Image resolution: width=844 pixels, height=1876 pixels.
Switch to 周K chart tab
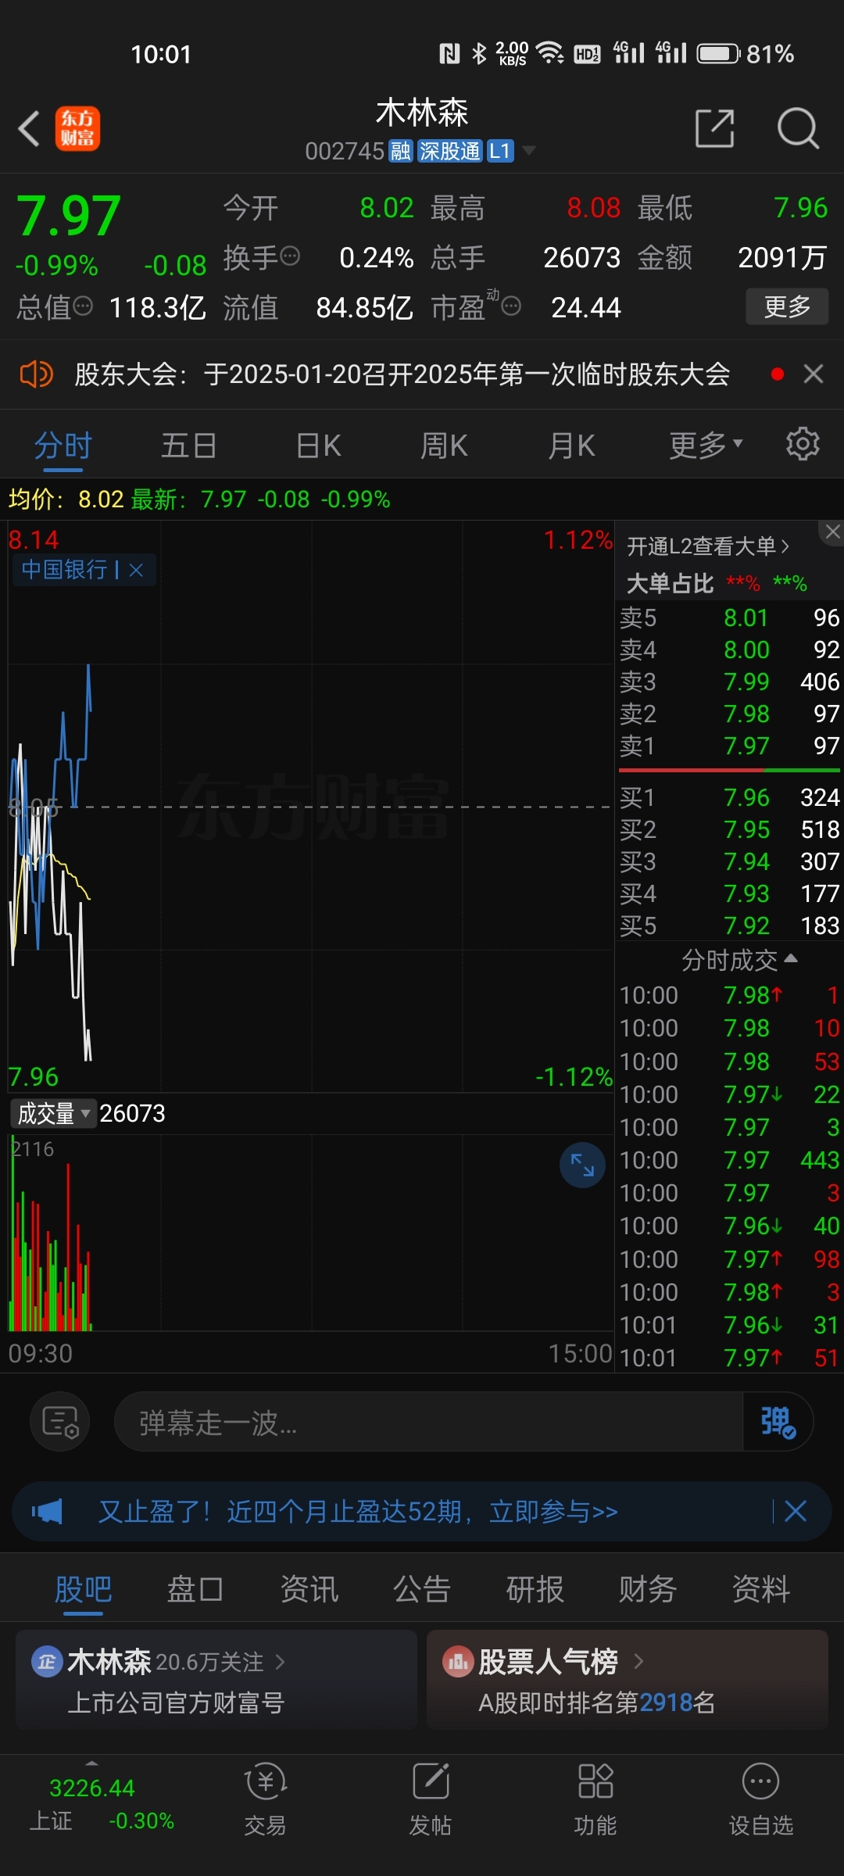point(444,446)
